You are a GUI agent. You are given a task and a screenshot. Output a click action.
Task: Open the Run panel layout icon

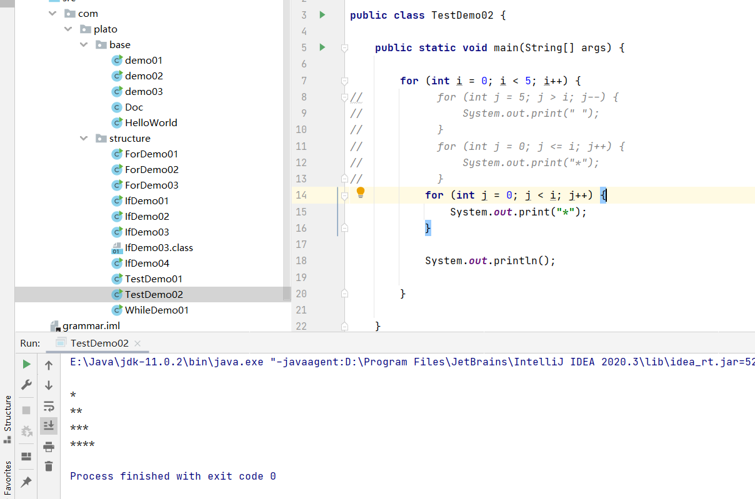pos(26,457)
